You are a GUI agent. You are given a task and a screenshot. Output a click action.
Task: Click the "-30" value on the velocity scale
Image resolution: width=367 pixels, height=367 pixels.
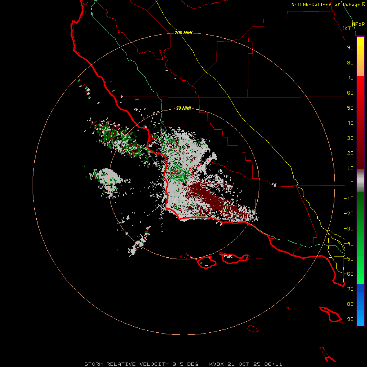pyautogui.click(x=349, y=229)
